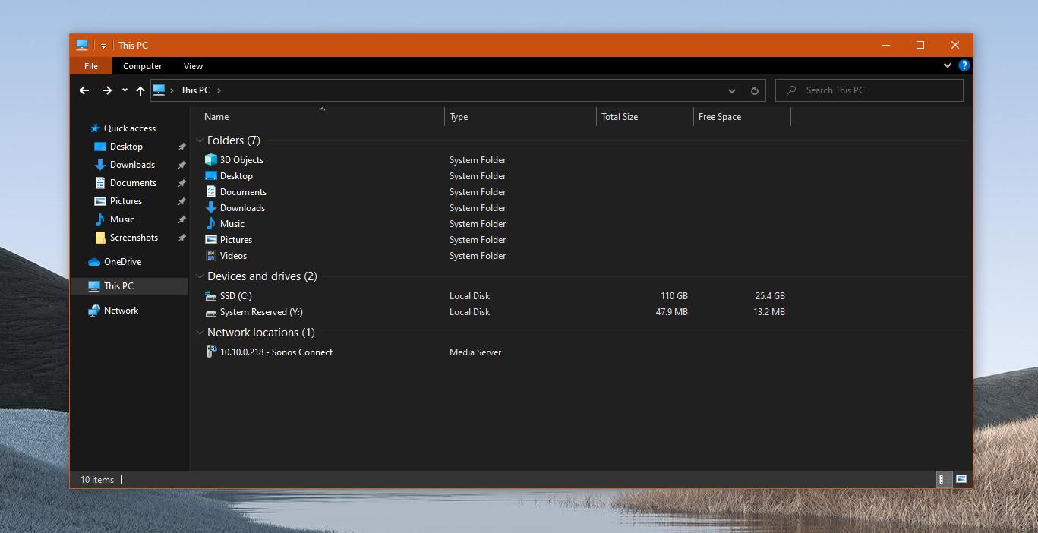Select Desktop in Quick access

(x=126, y=147)
